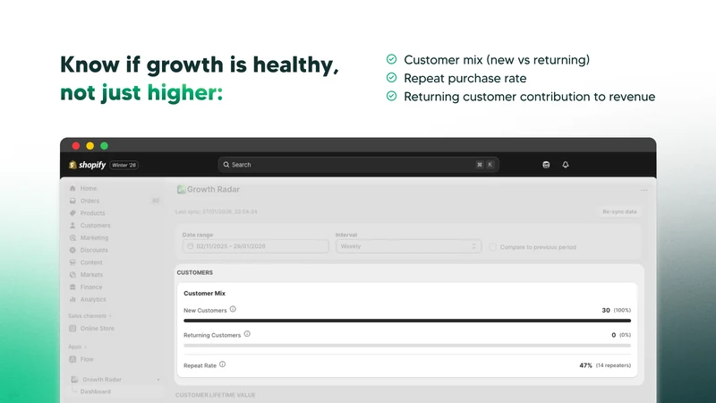Click the ⌘K shortcut hint in search
Image resolution: width=716 pixels, height=403 pixels.
pyautogui.click(x=484, y=165)
